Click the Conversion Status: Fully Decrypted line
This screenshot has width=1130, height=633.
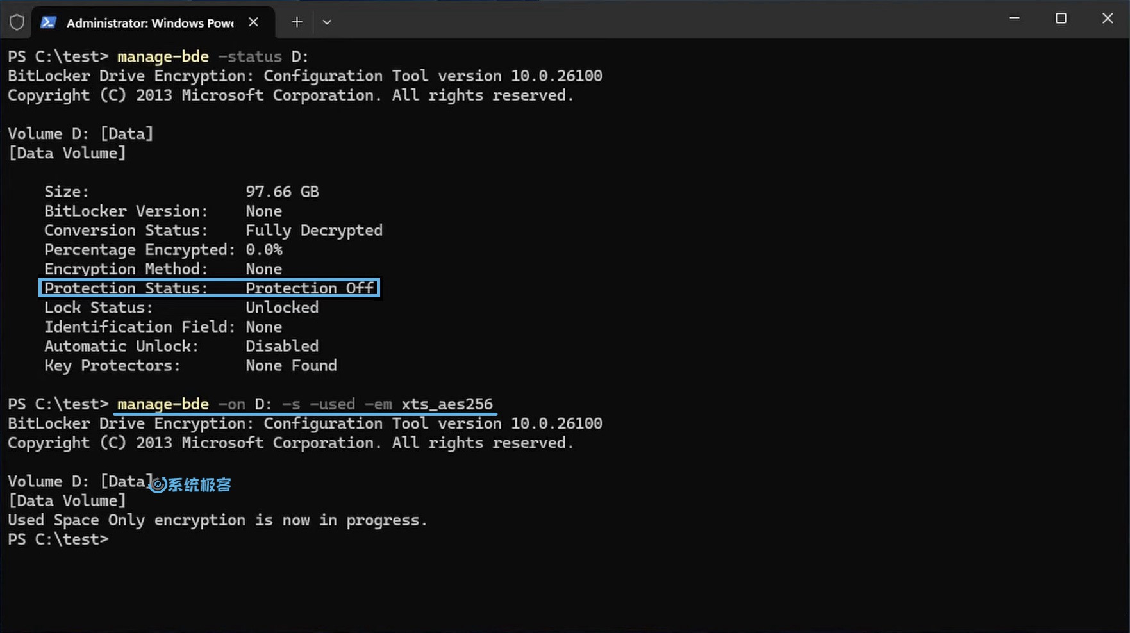(213, 230)
